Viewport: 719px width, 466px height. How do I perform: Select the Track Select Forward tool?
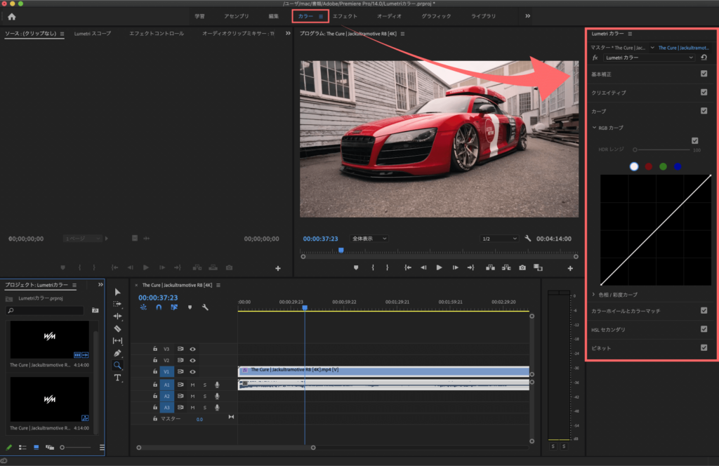coord(117,304)
